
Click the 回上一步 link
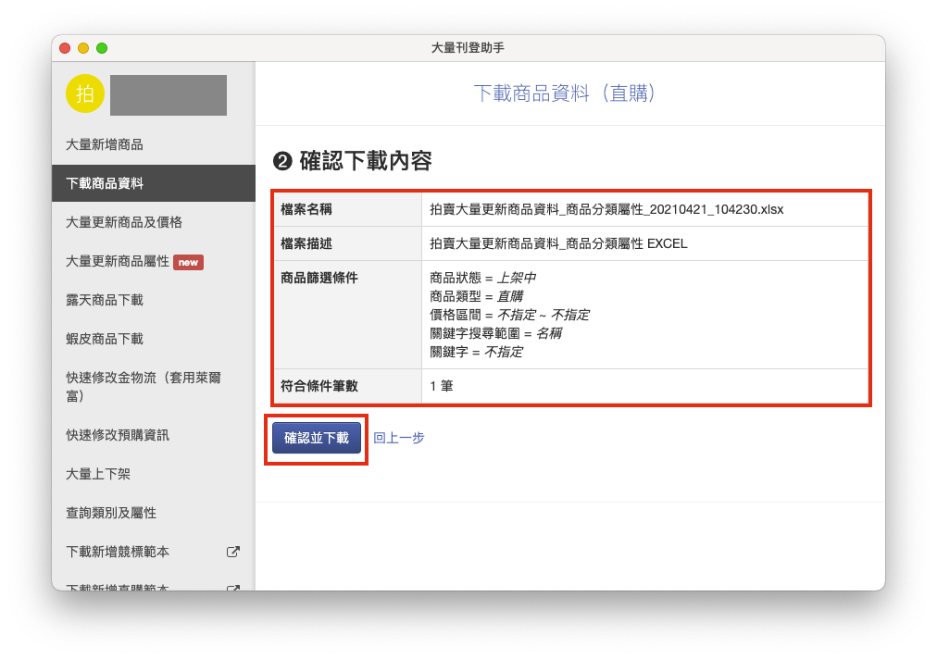click(399, 438)
